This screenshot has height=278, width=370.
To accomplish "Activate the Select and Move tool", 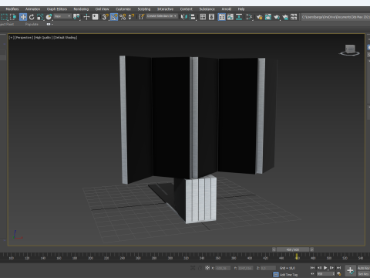I will point(23,17).
